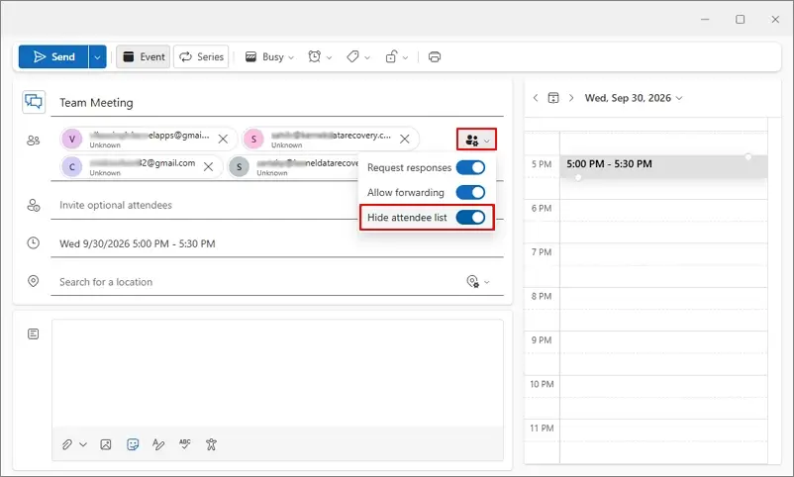Click the go to today calendar icon

pyautogui.click(x=553, y=98)
